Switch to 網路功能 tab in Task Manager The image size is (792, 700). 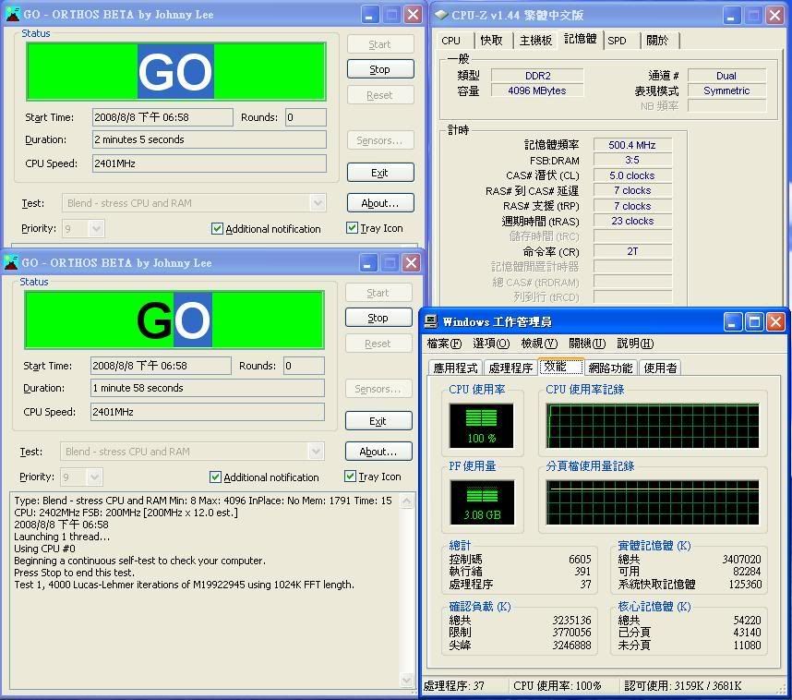(x=611, y=368)
